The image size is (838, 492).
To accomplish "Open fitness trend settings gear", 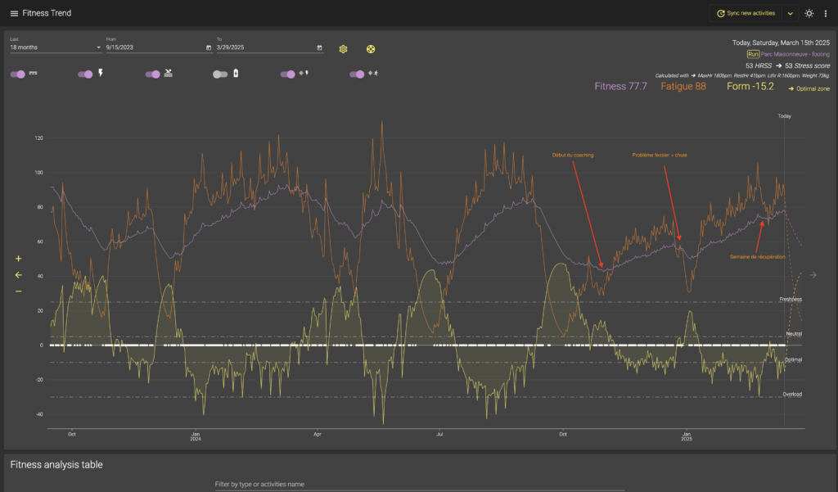I will (x=343, y=49).
